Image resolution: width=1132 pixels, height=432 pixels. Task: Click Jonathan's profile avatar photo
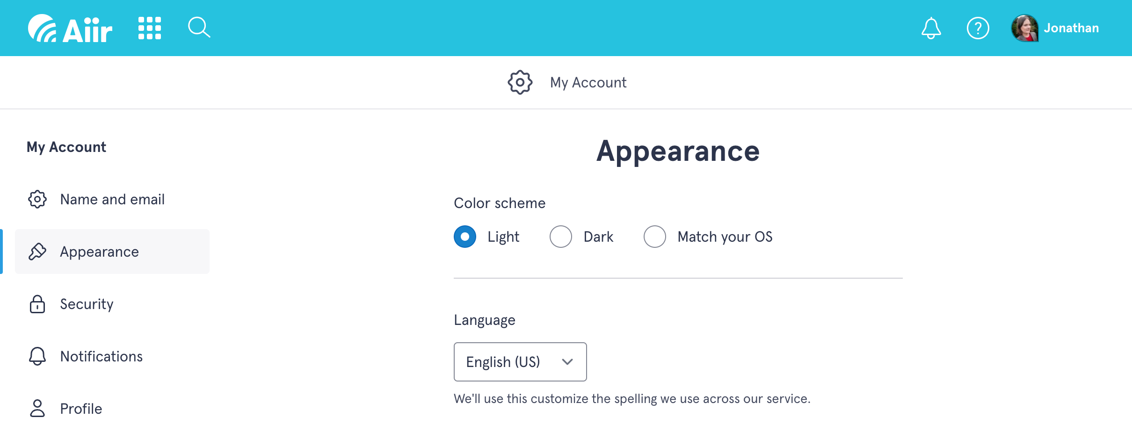tap(1024, 29)
